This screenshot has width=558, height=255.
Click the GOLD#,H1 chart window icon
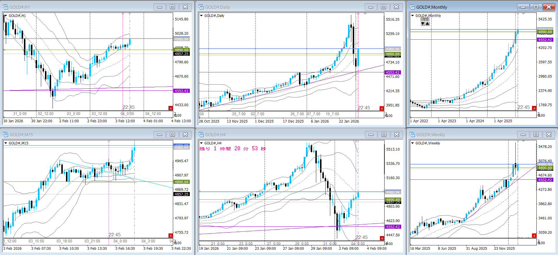point(6,7)
